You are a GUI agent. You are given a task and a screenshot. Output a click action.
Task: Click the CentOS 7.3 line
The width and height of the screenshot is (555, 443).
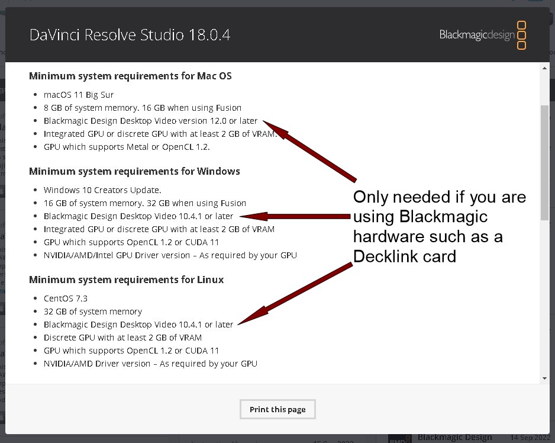coord(66,298)
